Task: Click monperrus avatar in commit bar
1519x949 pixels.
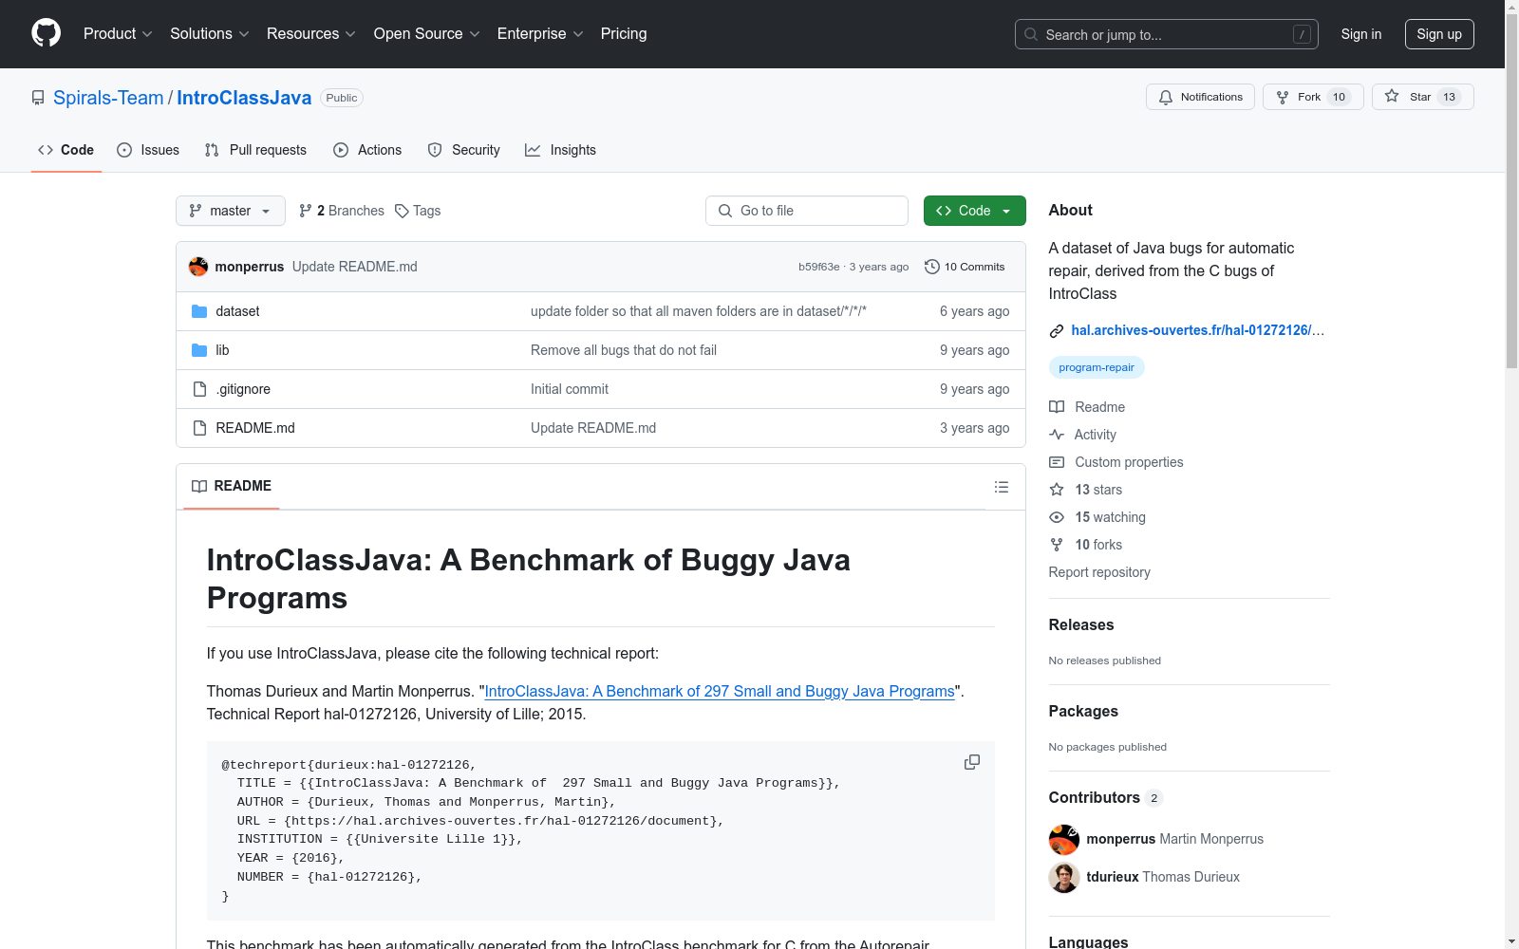Action: pyautogui.click(x=198, y=267)
